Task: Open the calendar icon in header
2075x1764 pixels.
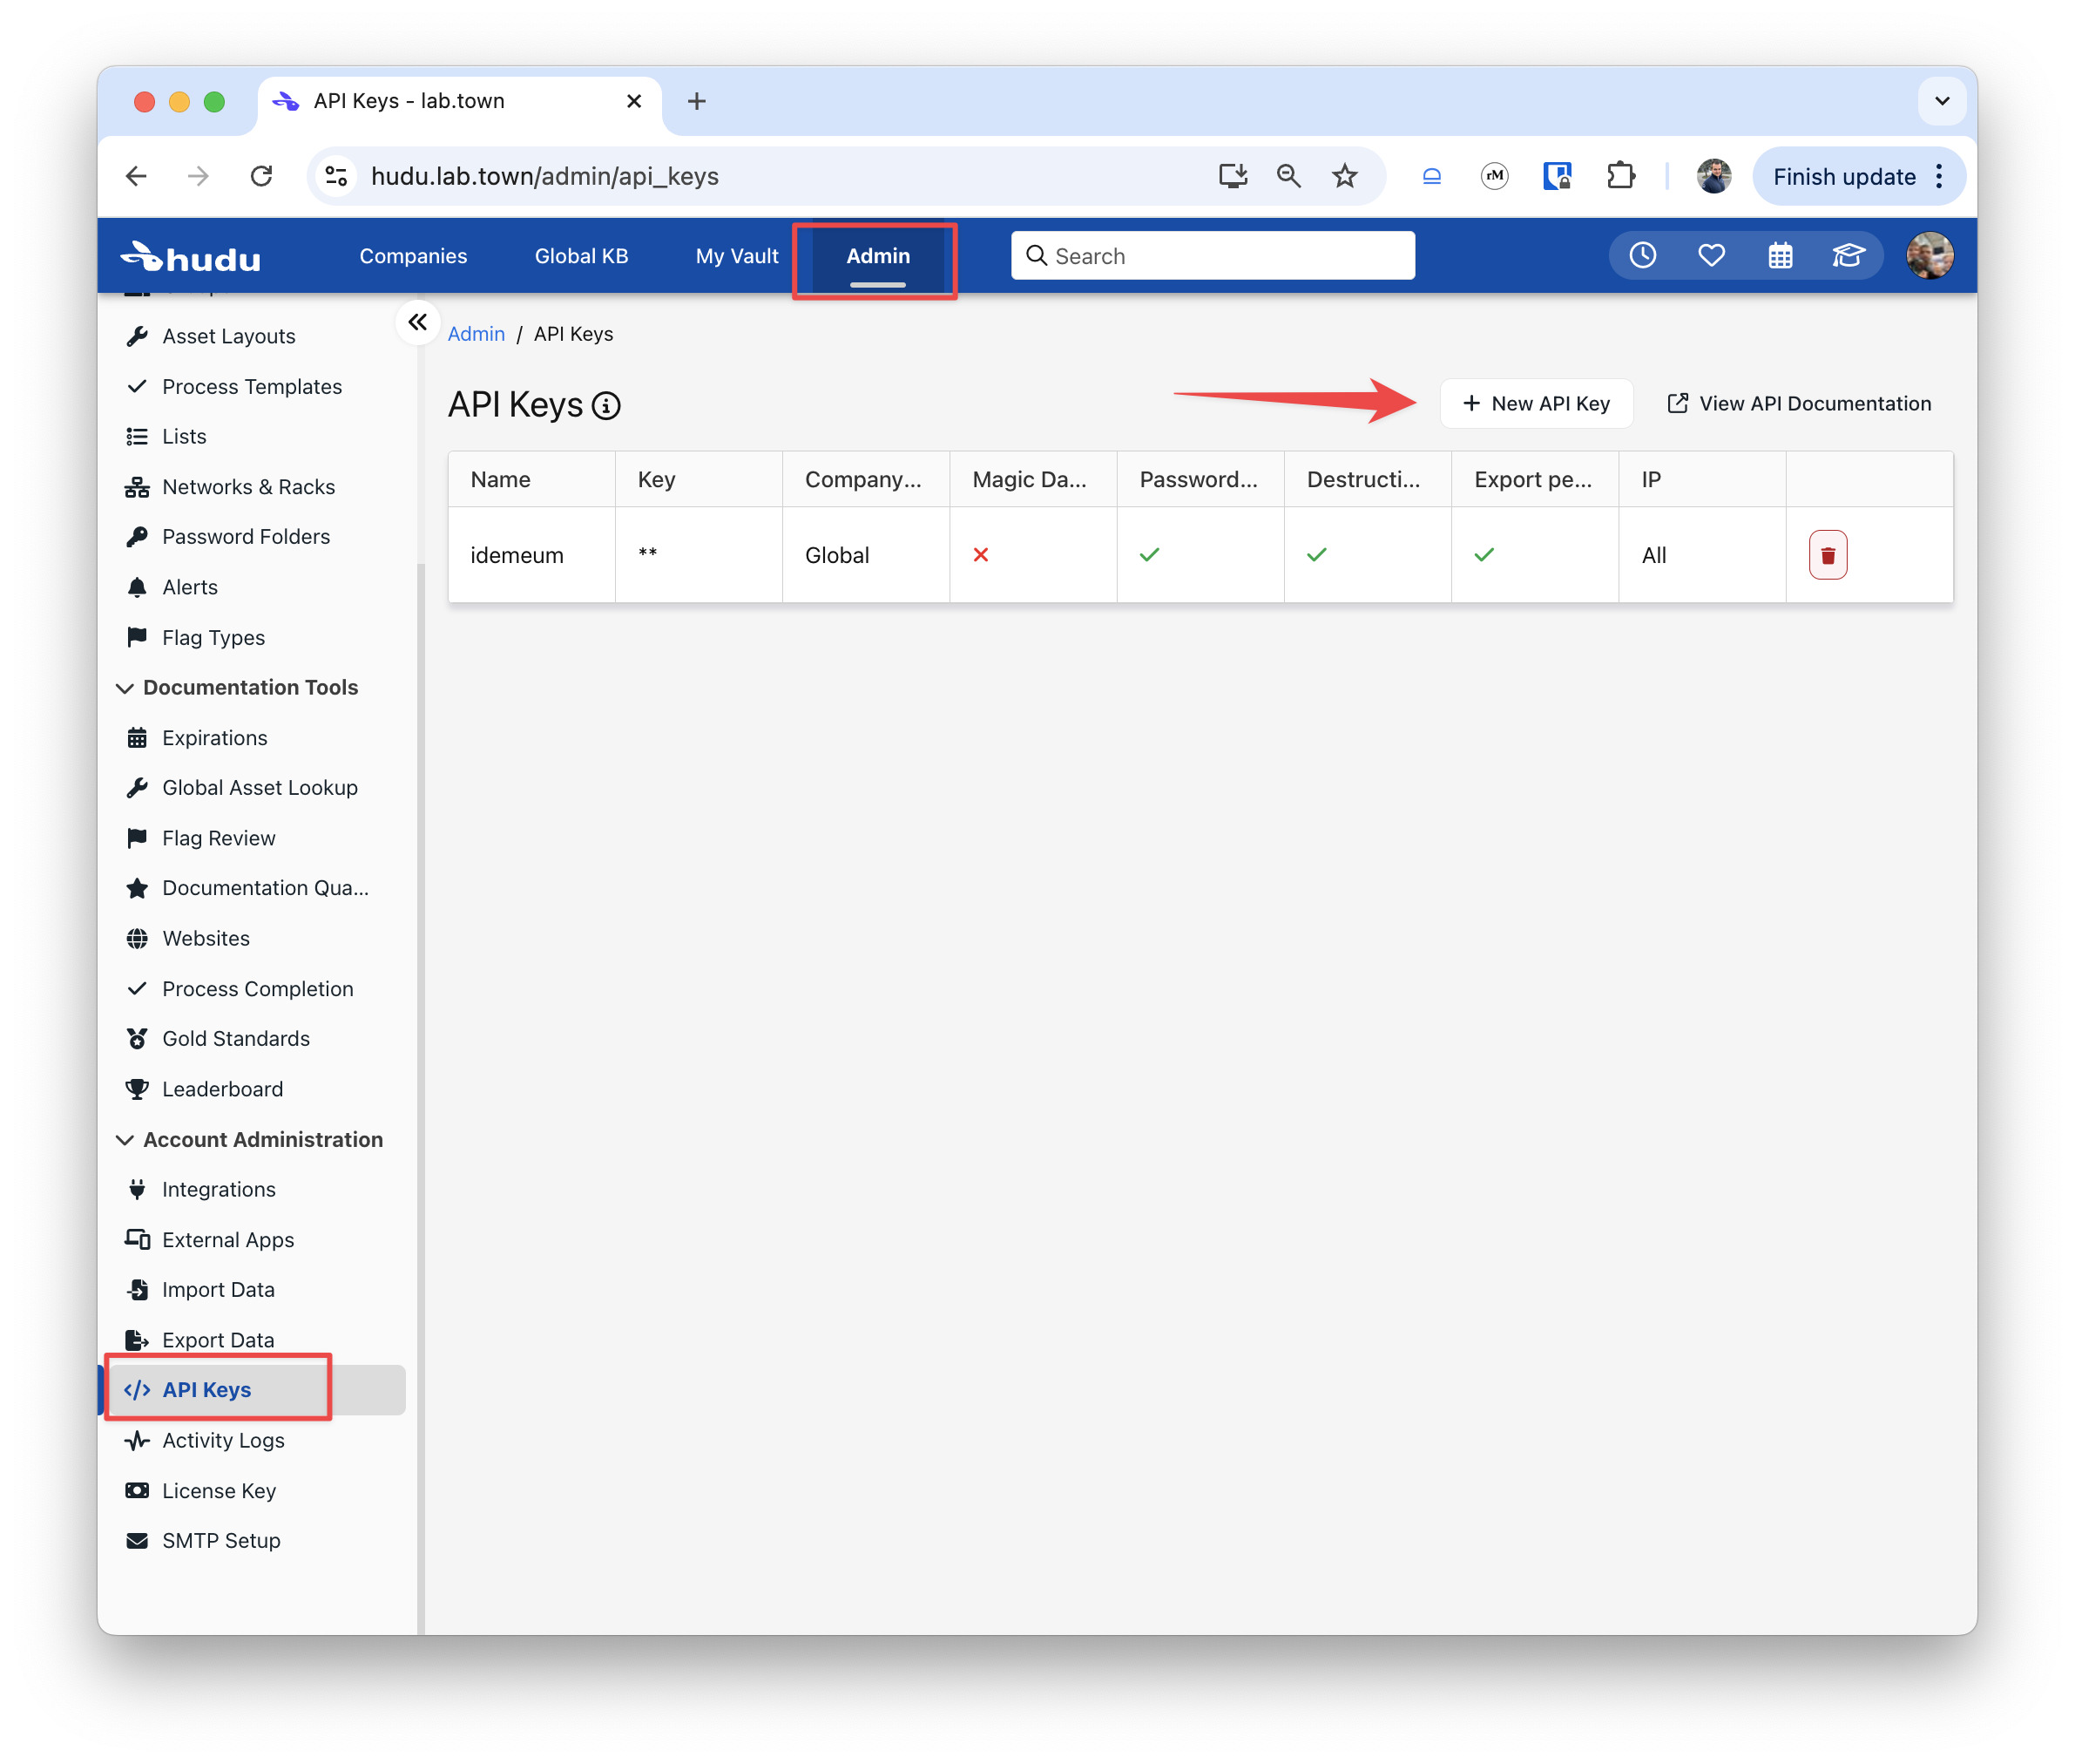Action: (x=1779, y=256)
